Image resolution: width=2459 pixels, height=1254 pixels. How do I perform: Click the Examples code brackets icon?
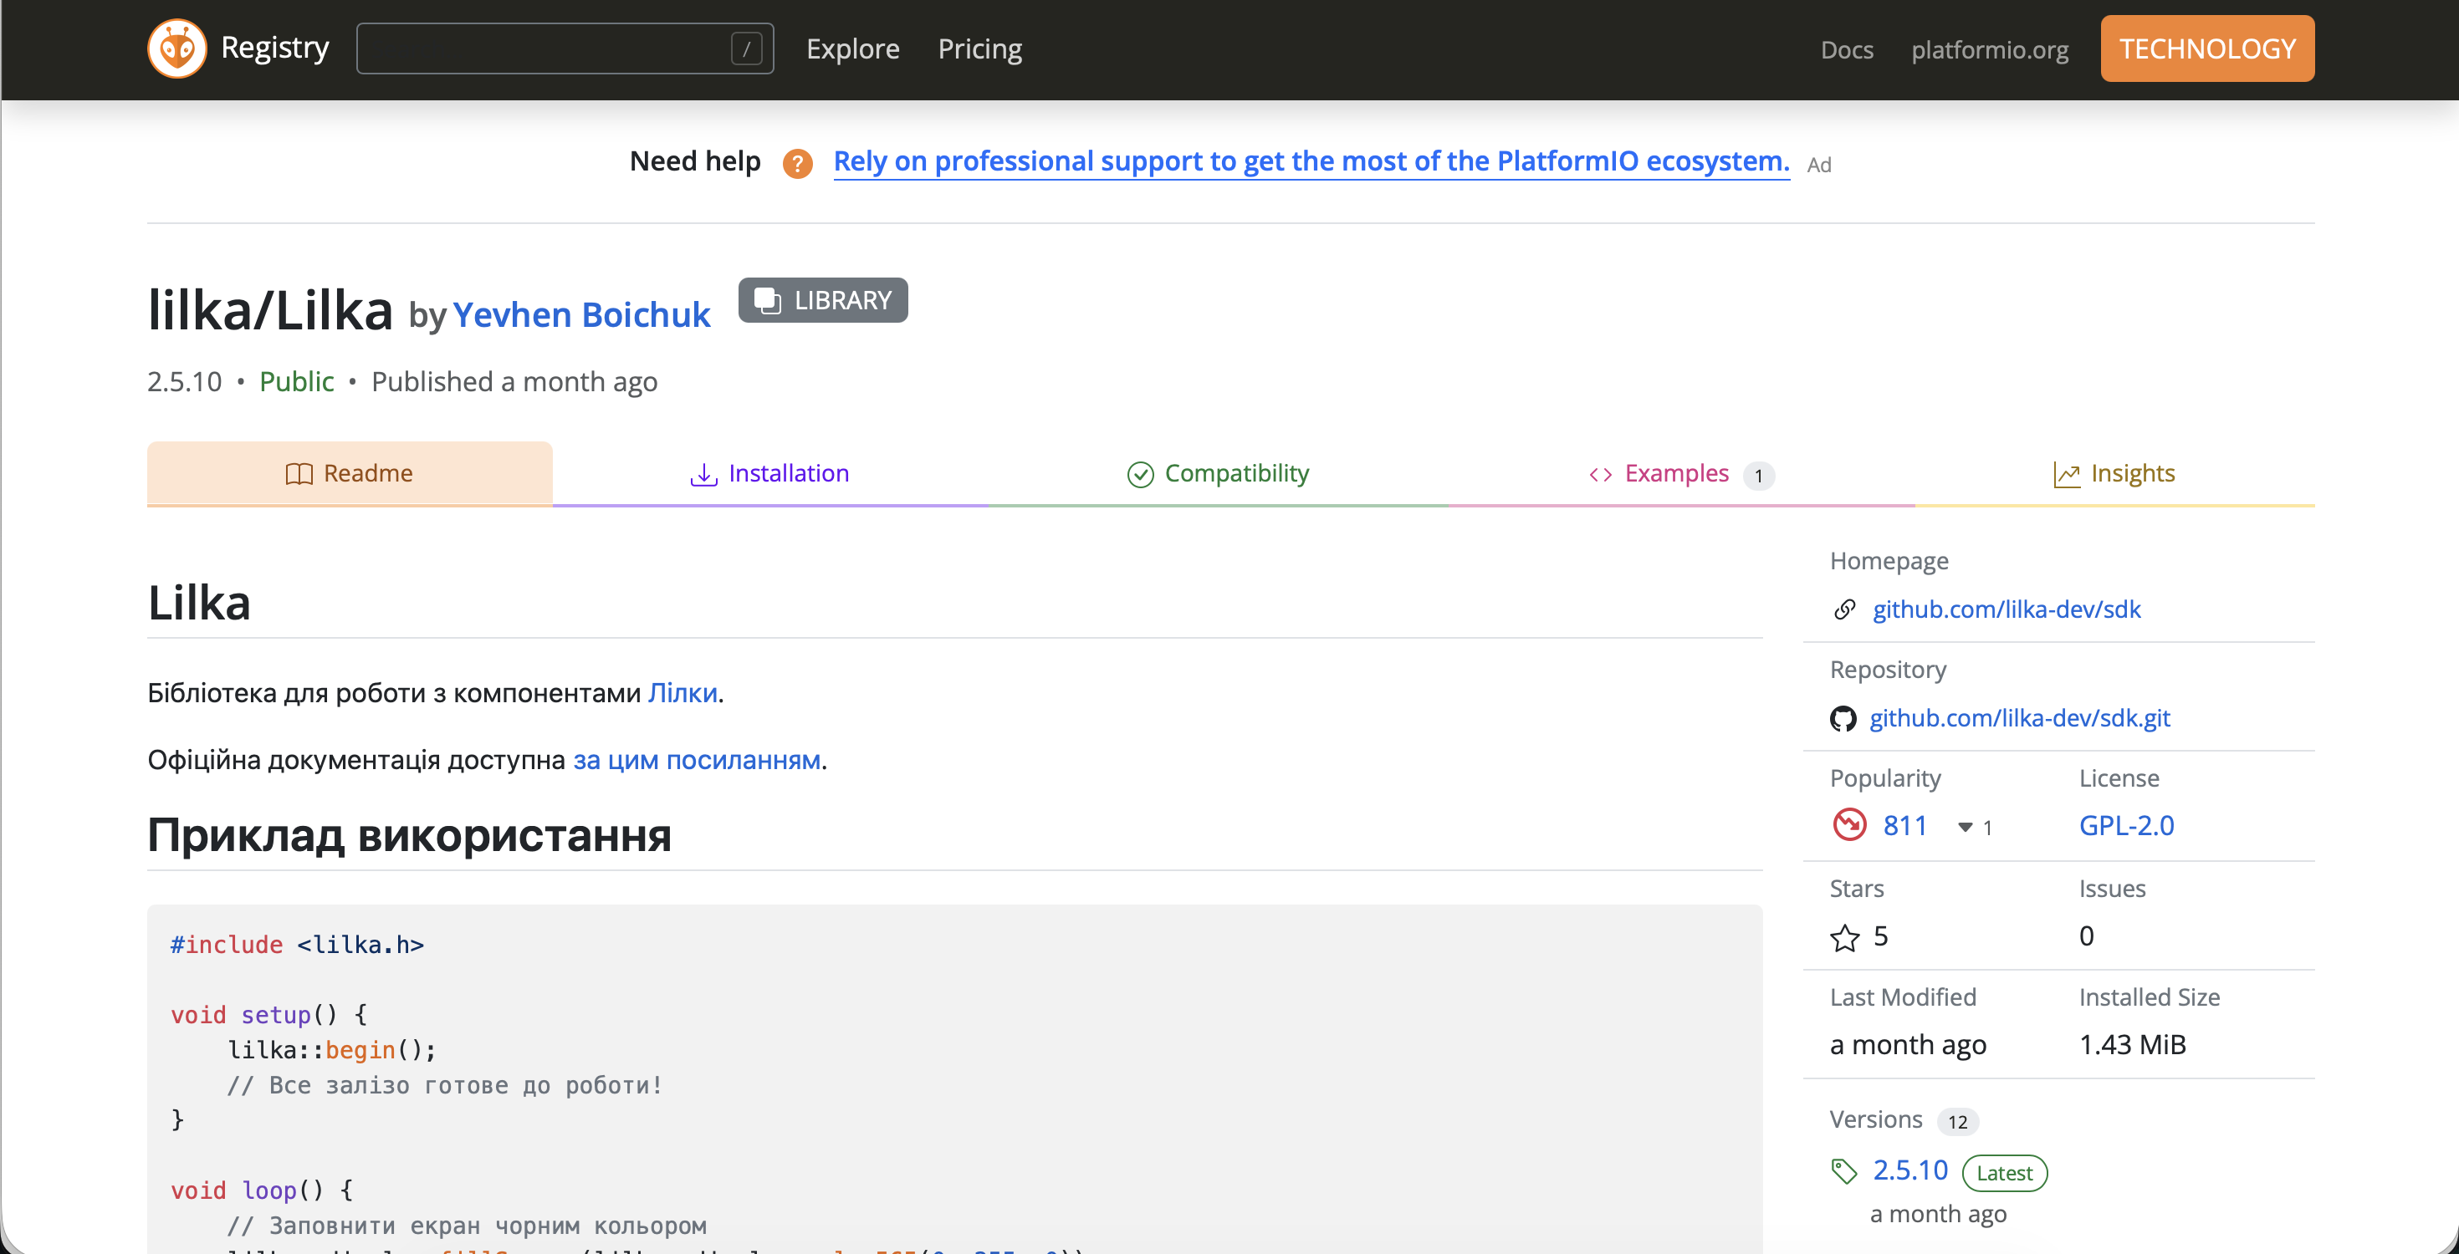[x=1601, y=474]
